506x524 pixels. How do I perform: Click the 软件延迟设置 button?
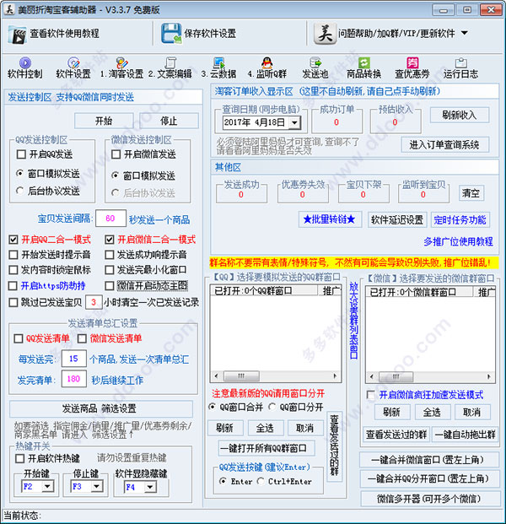396,219
